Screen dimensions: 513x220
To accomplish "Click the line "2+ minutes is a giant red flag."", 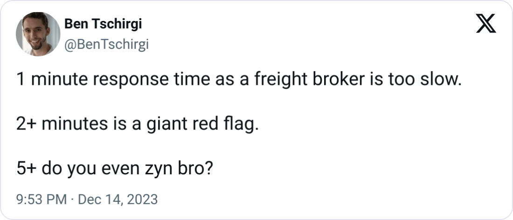I will pyautogui.click(x=138, y=124).
